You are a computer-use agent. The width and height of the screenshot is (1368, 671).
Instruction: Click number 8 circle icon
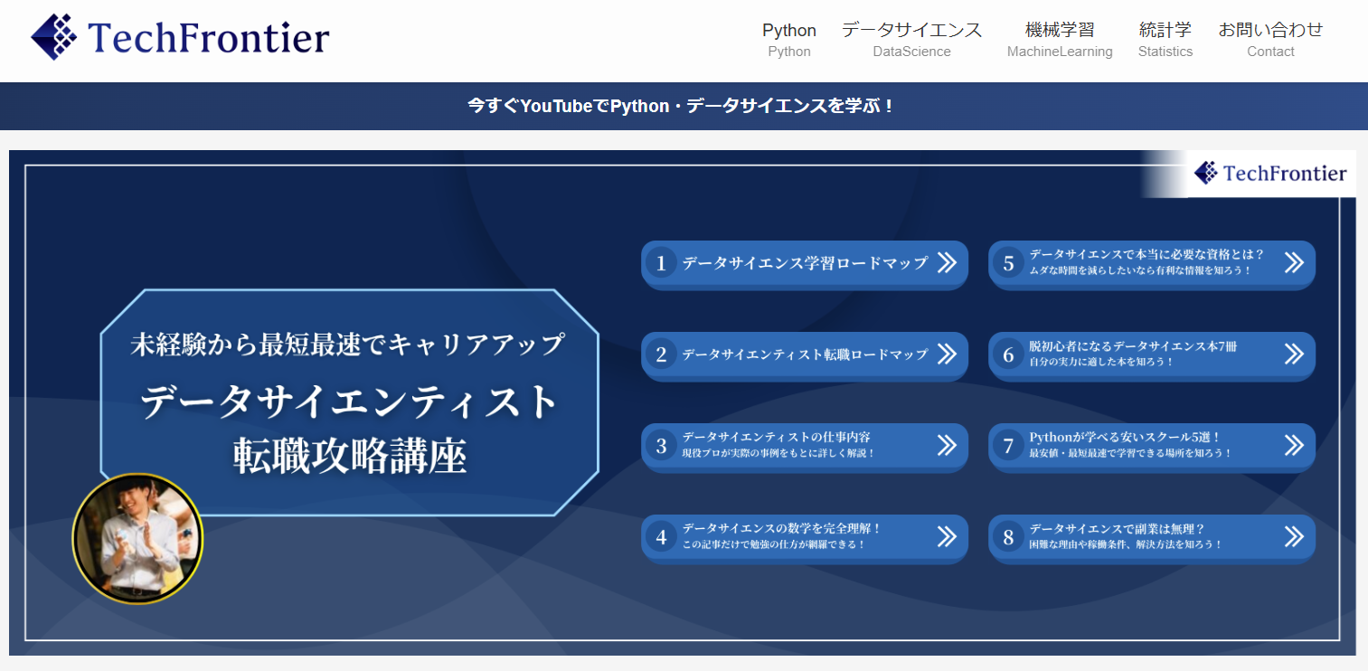point(1008,537)
